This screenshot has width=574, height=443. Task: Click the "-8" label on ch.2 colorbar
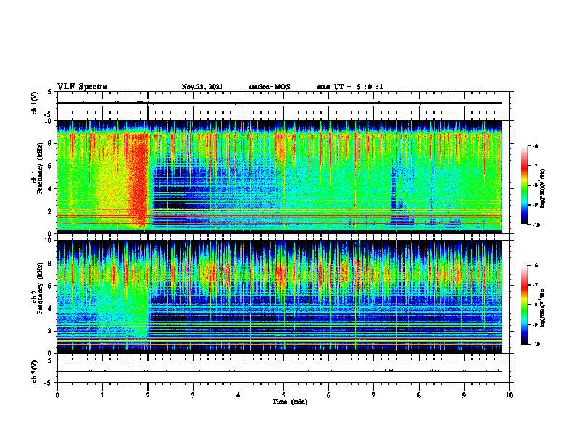[535, 305]
